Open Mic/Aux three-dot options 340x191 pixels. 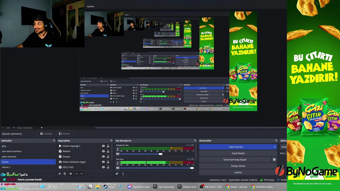pos(118,163)
